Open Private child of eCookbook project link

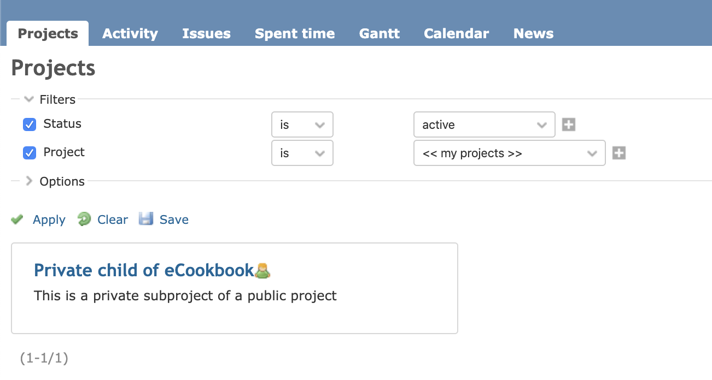pos(144,270)
